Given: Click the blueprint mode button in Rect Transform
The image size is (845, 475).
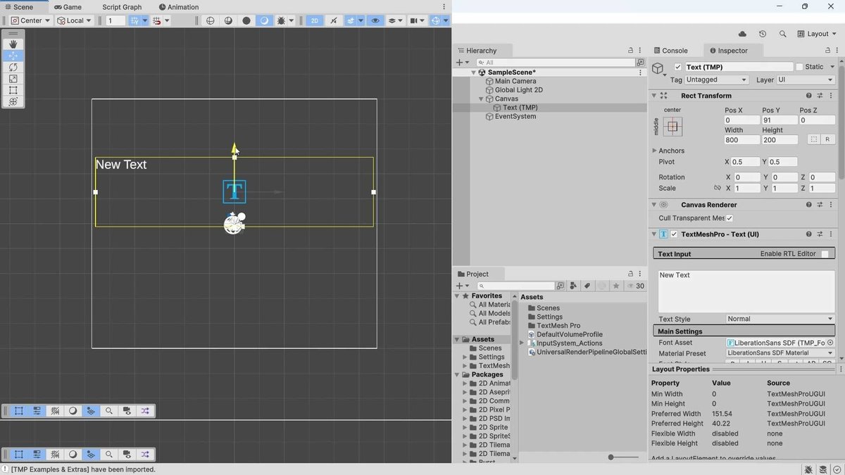Looking at the screenshot, I should (x=813, y=139).
